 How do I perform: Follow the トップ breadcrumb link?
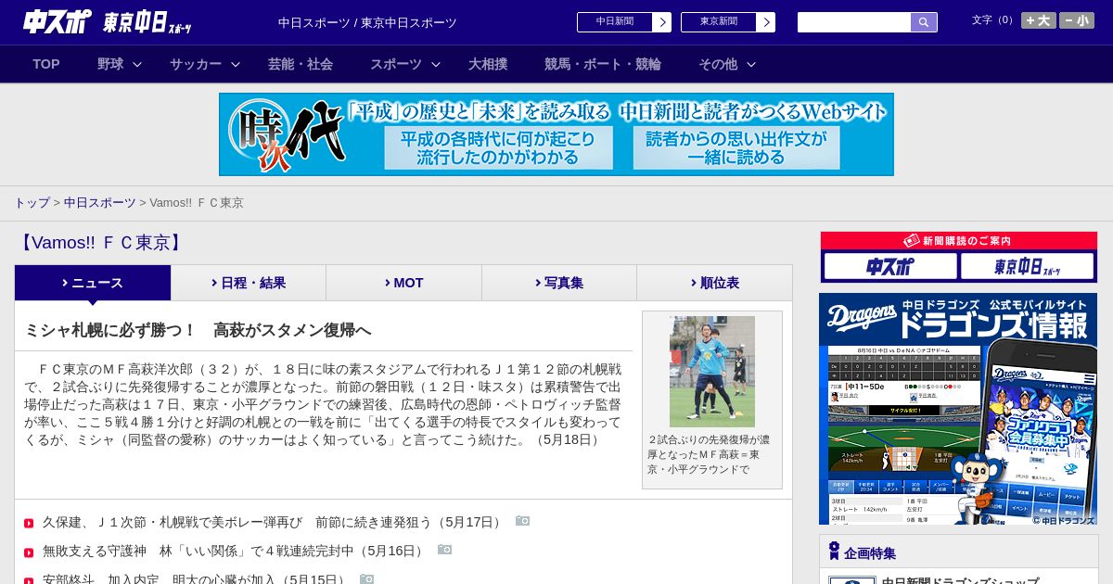[x=32, y=202]
